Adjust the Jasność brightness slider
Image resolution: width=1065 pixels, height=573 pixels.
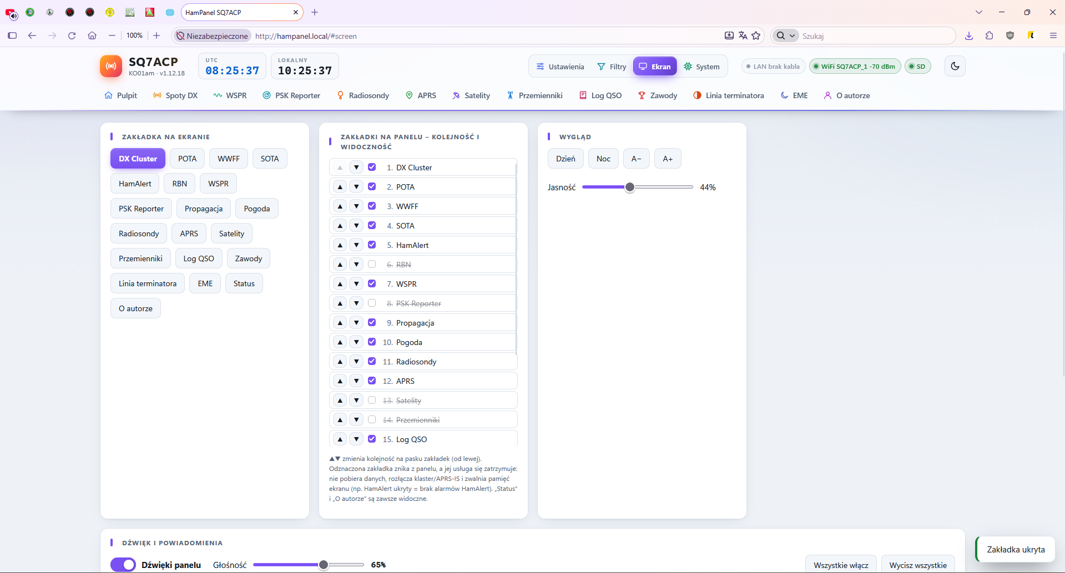[637, 187]
